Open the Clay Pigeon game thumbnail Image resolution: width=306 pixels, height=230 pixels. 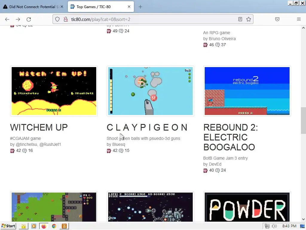(x=151, y=91)
